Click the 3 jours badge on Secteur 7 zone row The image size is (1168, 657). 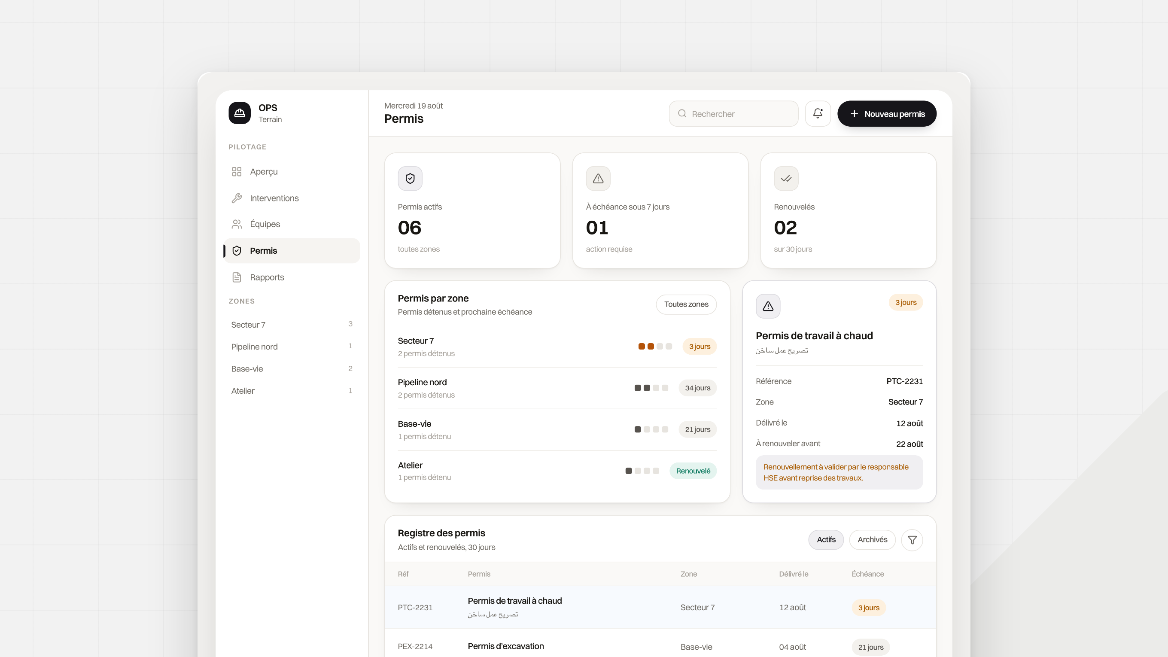(x=700, y=347)
